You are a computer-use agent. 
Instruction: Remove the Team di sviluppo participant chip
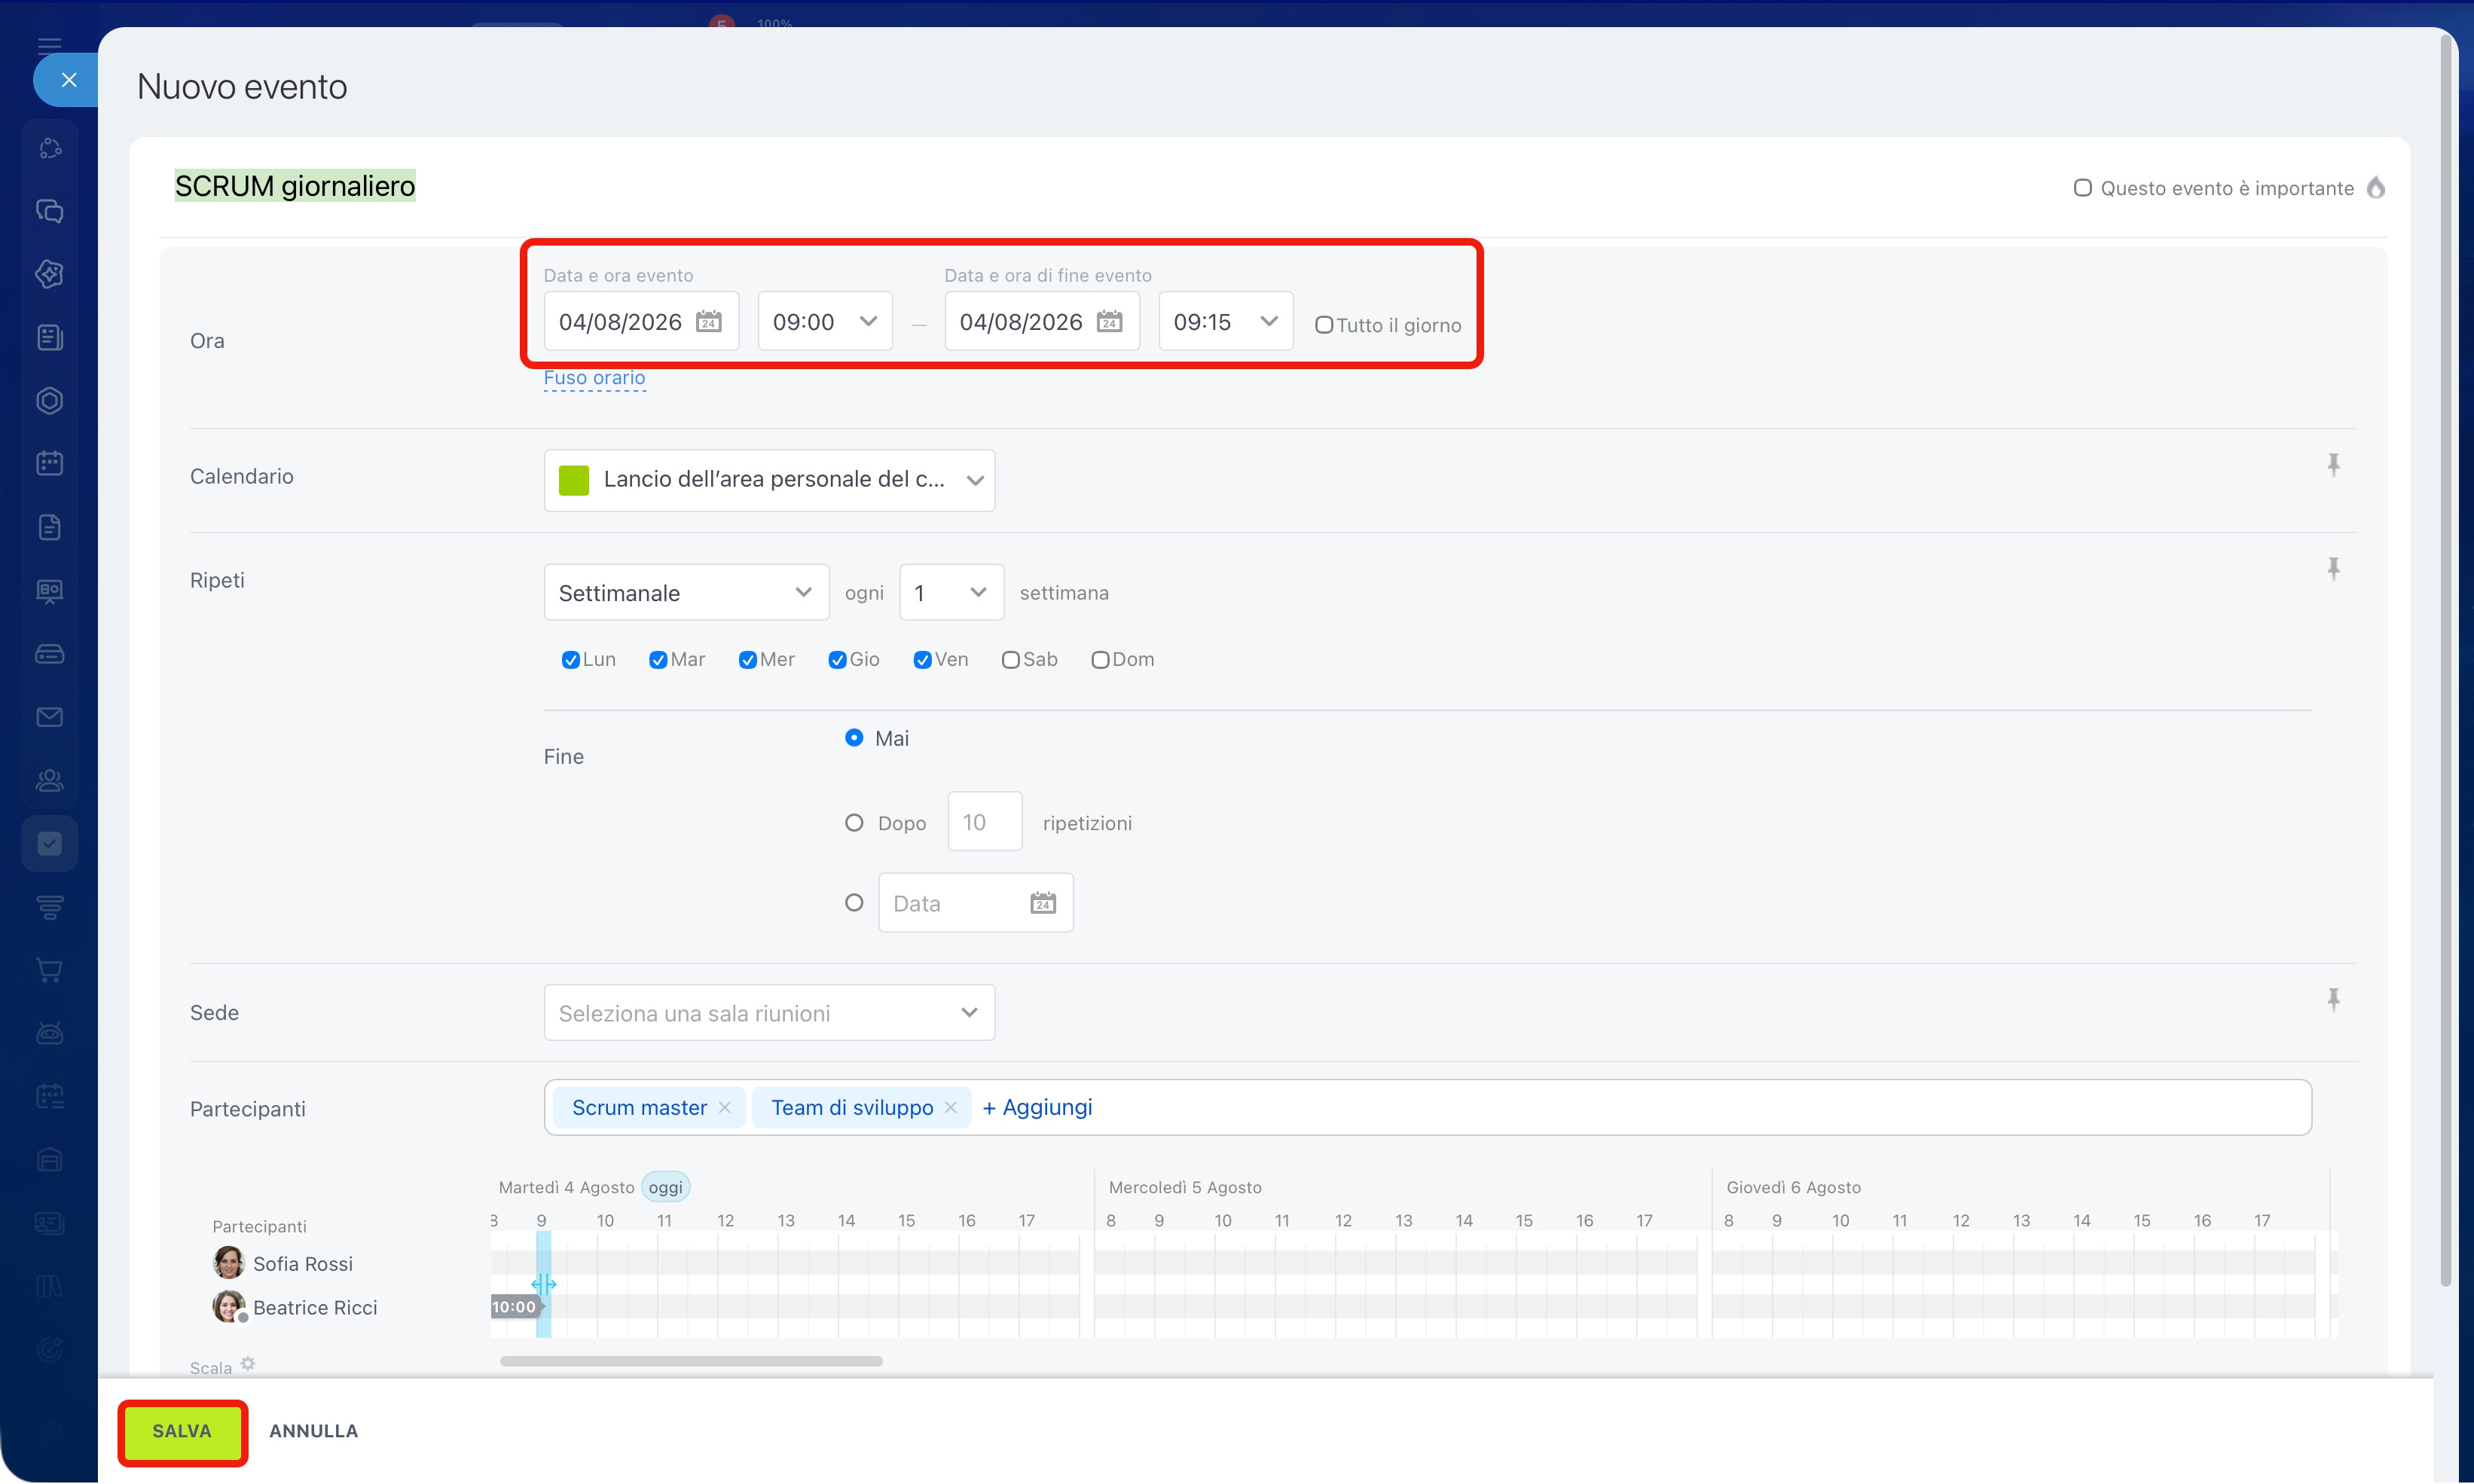point(951,1107)
